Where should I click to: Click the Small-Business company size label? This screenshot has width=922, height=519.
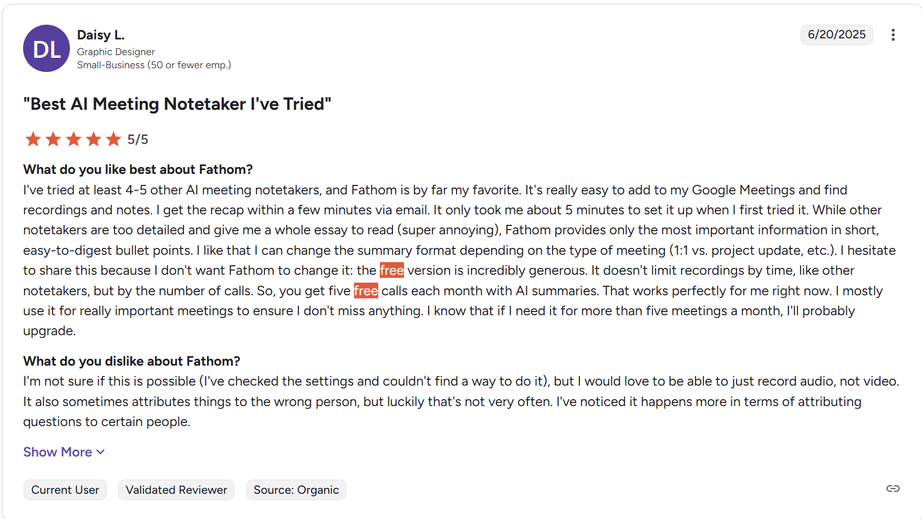pyautogui.click(x=154, y=65)
